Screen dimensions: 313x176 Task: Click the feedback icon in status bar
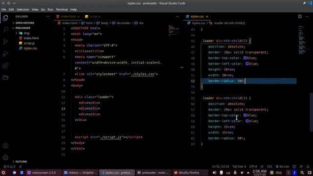[x=301, y=166]
